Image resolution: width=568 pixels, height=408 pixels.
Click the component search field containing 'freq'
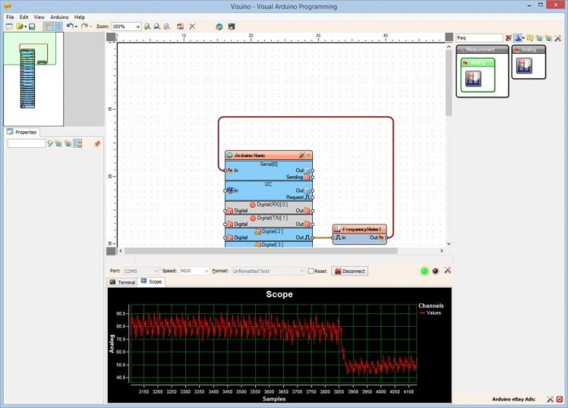point(478,37)
